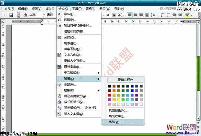The width and height of the screenshot is (201, 136).
Task: Pick the red background color swatch
Action: (x=109, y=95)
